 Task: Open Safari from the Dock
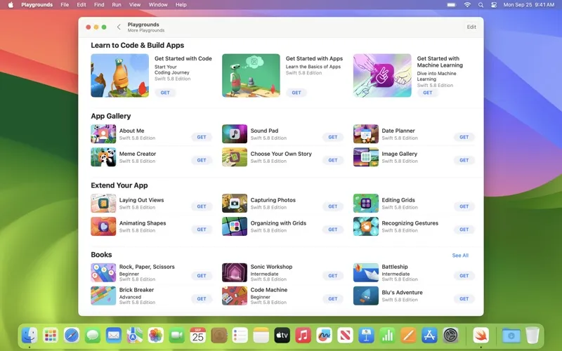click(72, 336)
